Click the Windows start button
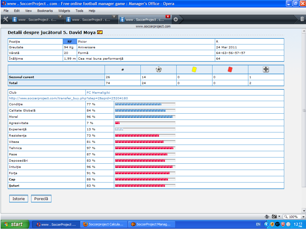This screenshot has width=306, height=229. [x=15, y=224]
